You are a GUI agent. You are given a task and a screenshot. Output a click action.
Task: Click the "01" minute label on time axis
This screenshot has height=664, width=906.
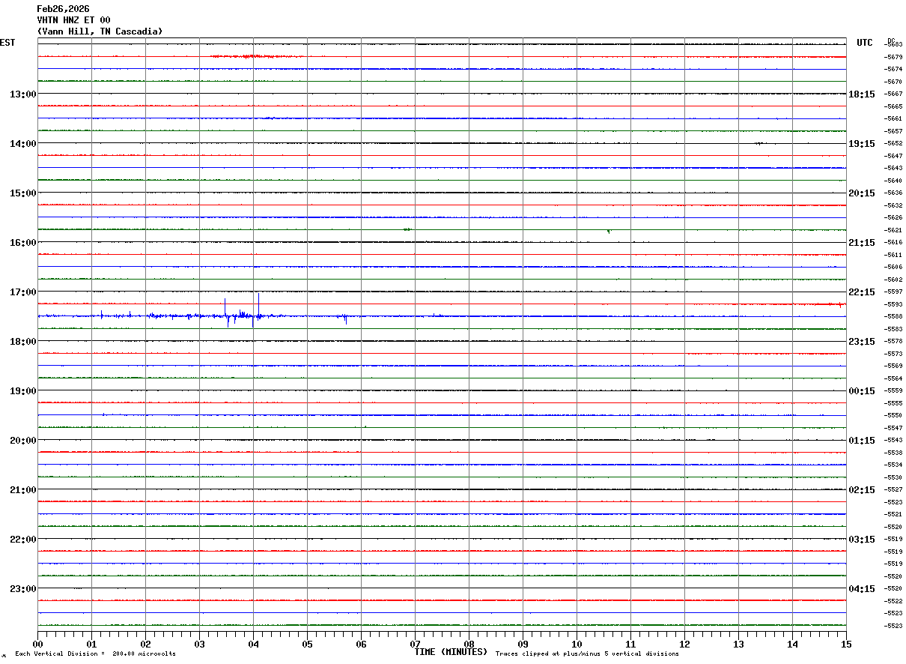91,644
